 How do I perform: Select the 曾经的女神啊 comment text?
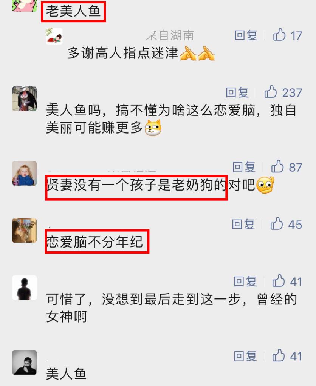[x=172, y=308]
